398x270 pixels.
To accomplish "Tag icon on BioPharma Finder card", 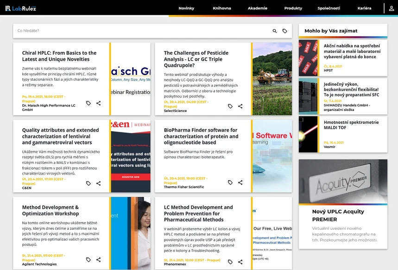I will pos(230,182).
